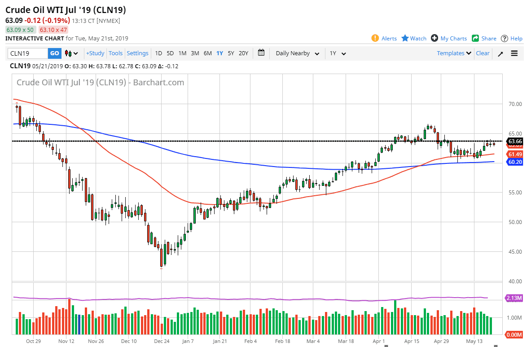Viewport: 531px width, 347px height.
Task: Click the 63.66 price level marker
Action: [514, 141]
